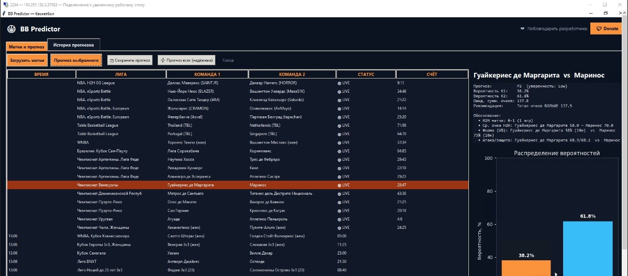Click the LIVE status dot in the Коринтианс row
The height and width of the screenshot is (276, 628).
click(x=339, y=151)
